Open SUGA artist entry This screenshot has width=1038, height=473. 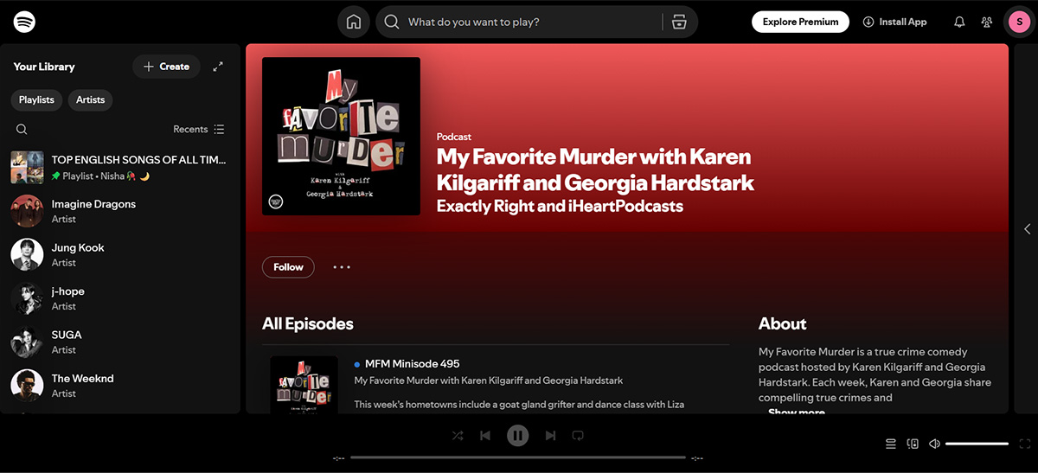click(120, 342)
